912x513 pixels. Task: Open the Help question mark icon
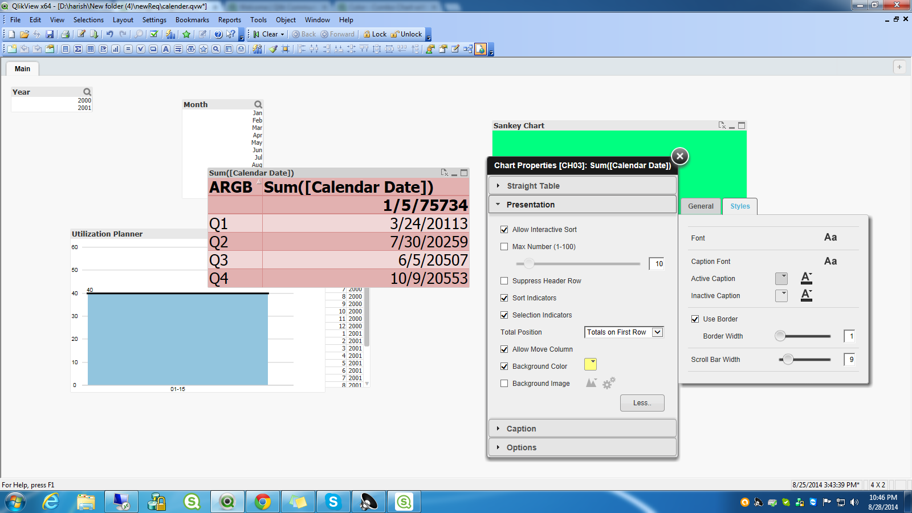218,34
